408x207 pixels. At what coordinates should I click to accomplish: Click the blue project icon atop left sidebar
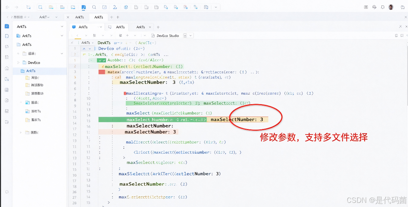7,26
